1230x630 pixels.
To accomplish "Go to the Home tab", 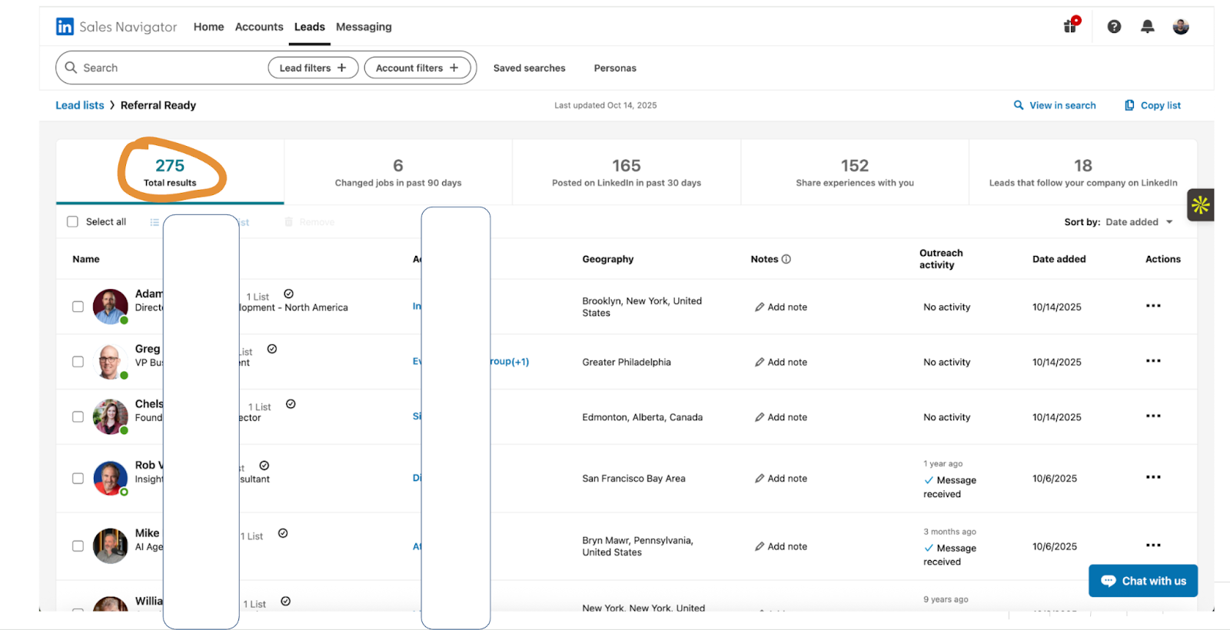I will click(x=208, y=27).
